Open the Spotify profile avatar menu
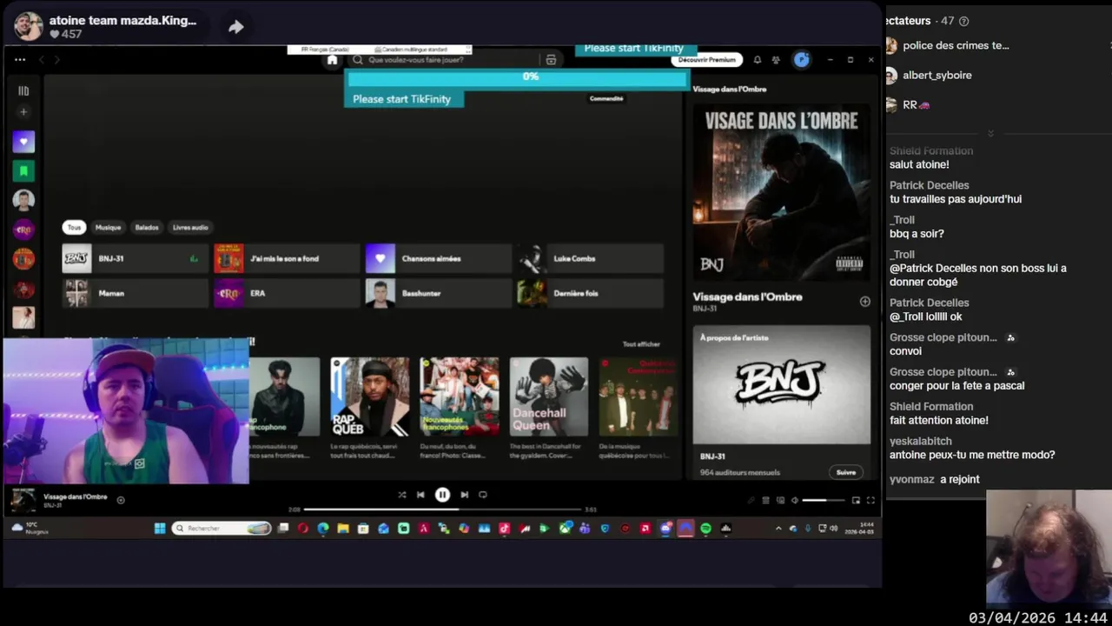 pos(802,60)
